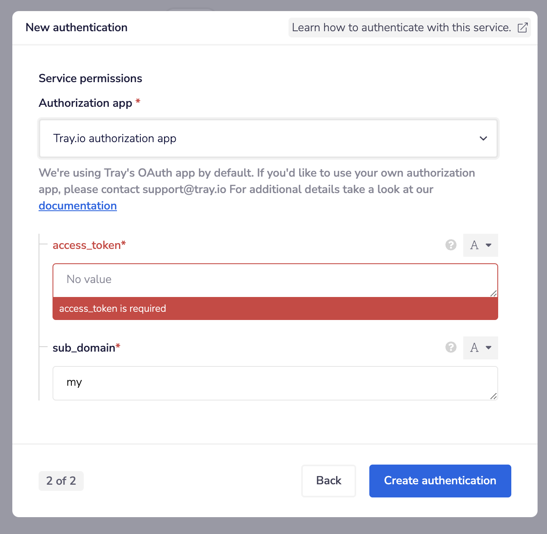This screenshot has width=547, height=534.
Task: Click inside the empty access_token field
Action: point(275,280)
